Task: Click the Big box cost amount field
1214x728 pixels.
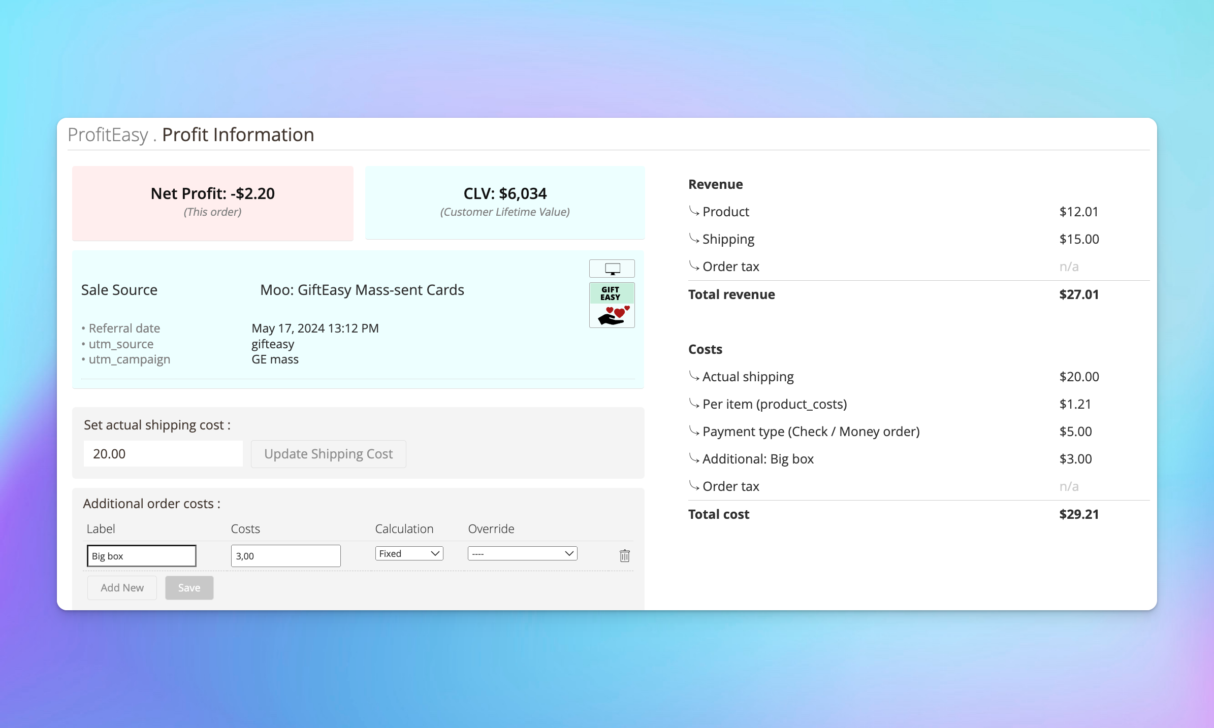Action: 285,555
